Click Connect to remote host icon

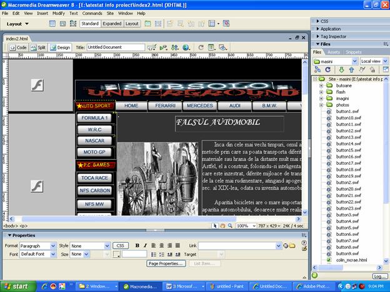click(x=317, y=70)
